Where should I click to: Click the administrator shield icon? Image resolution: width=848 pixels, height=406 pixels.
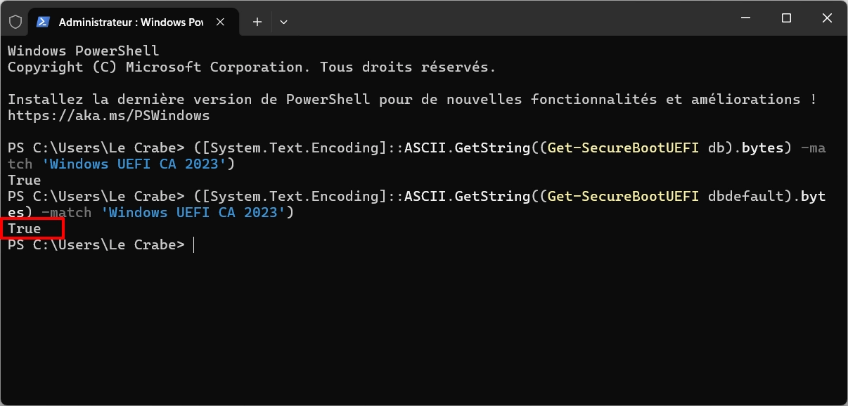15,22
